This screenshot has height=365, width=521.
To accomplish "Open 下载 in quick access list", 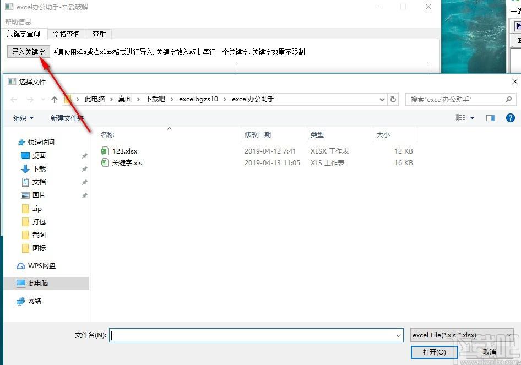I will 39,168.
